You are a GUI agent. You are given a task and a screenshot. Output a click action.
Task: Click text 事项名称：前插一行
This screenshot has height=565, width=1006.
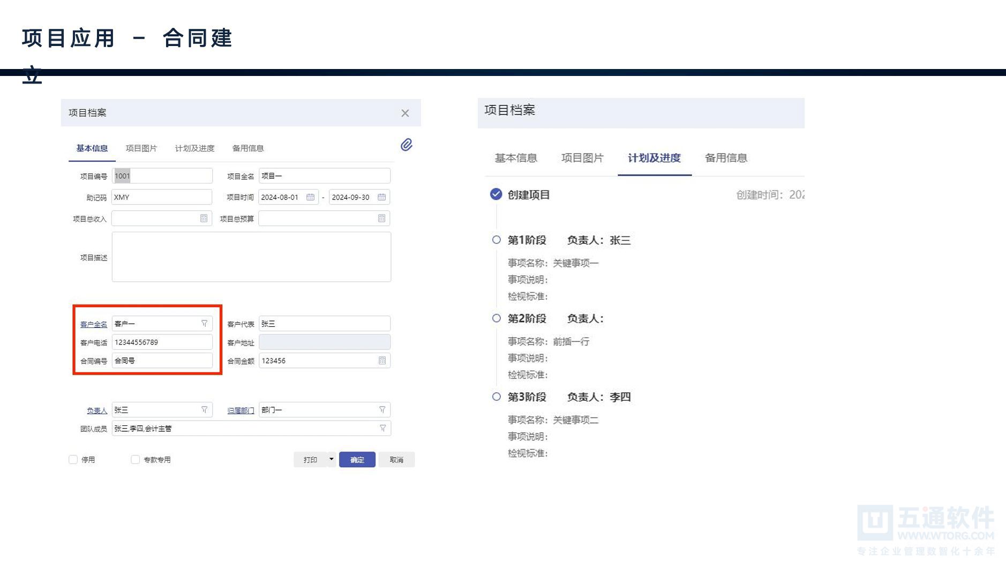pos(549,341)
